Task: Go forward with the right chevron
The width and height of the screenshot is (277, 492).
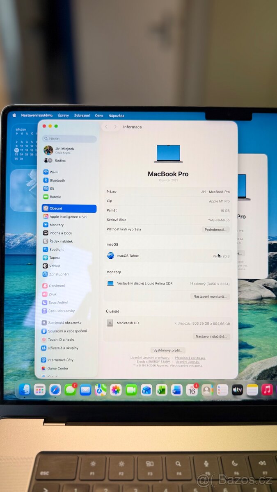Action: pos(115,127)
